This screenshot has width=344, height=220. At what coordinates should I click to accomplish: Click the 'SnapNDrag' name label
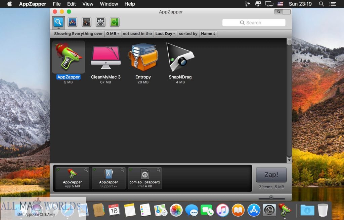pyautogui.click(x=180, y=77)
